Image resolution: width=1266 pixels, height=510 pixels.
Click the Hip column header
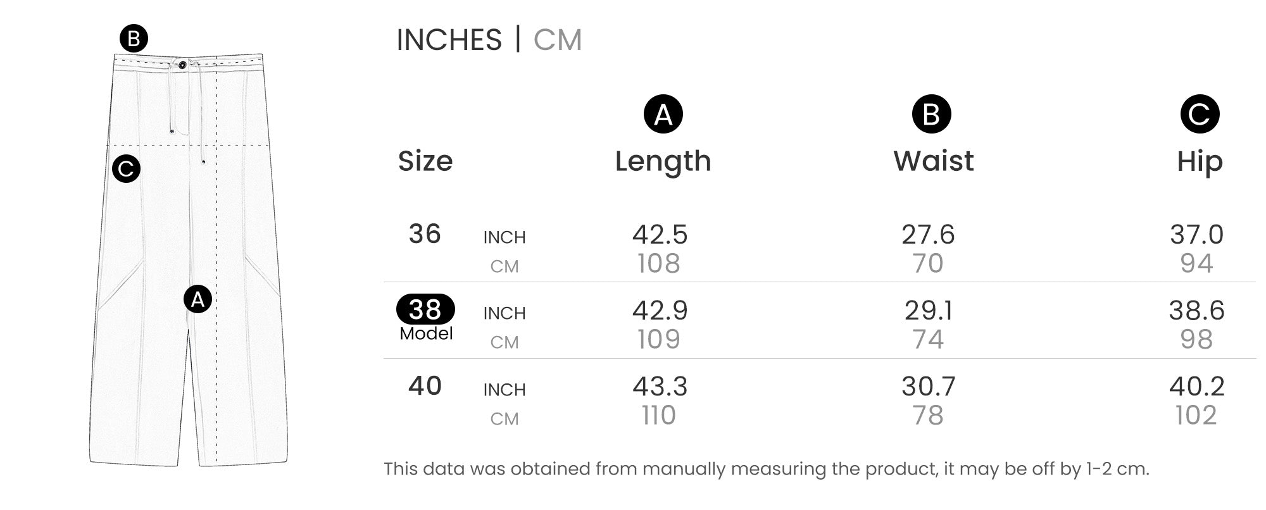coord(1200,161)
